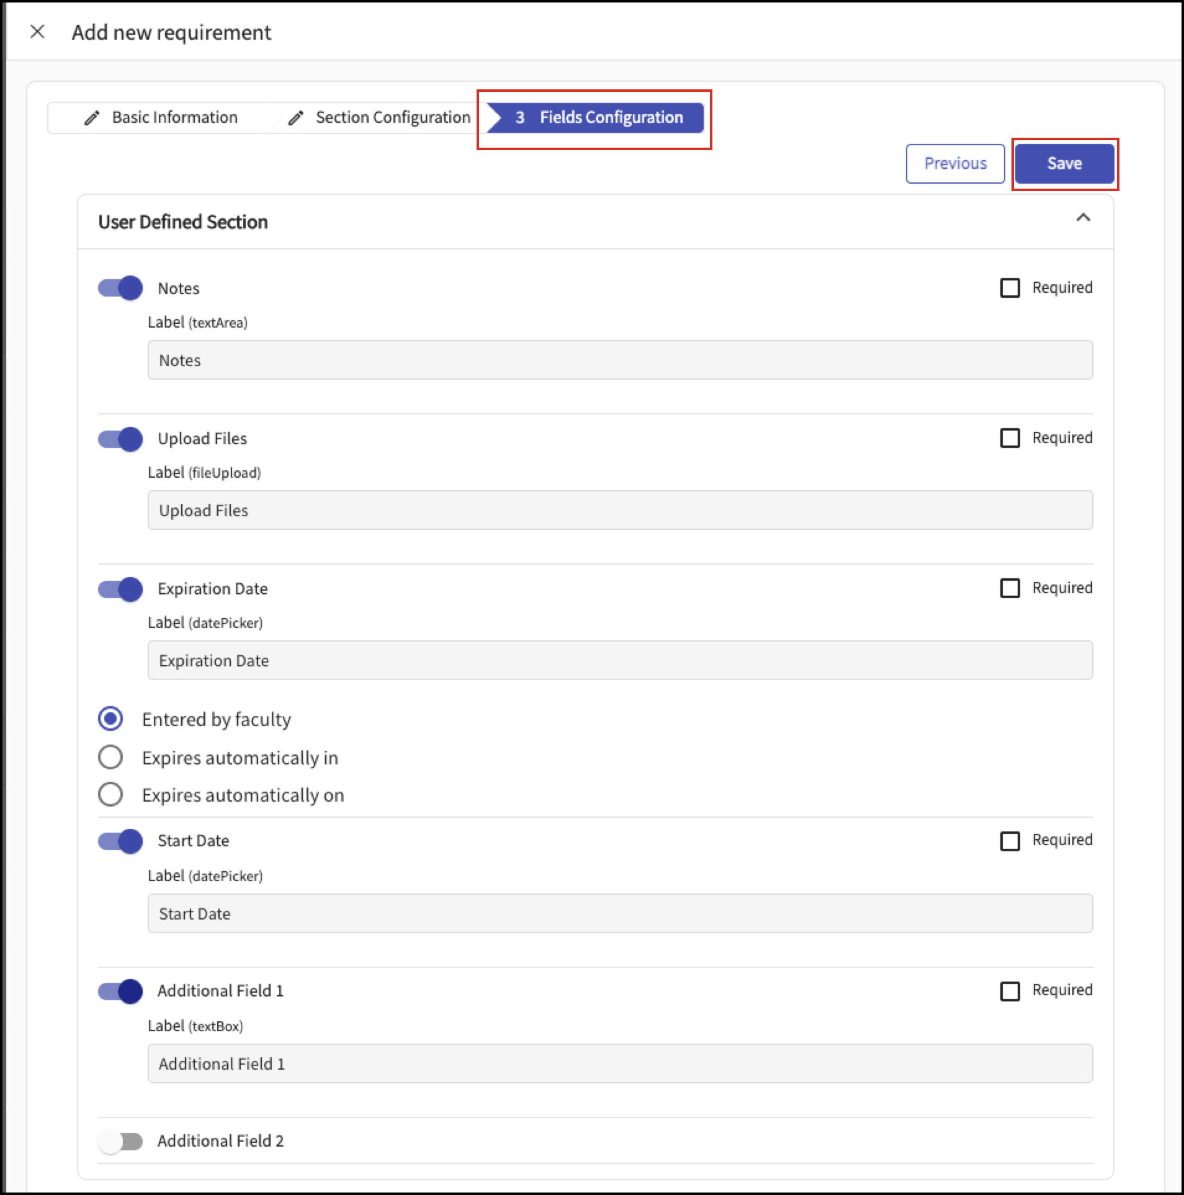Save the new requirement
The height and width of the screenshot is (1195, 1184).
pyautogui.click(x=1064, y=164)
